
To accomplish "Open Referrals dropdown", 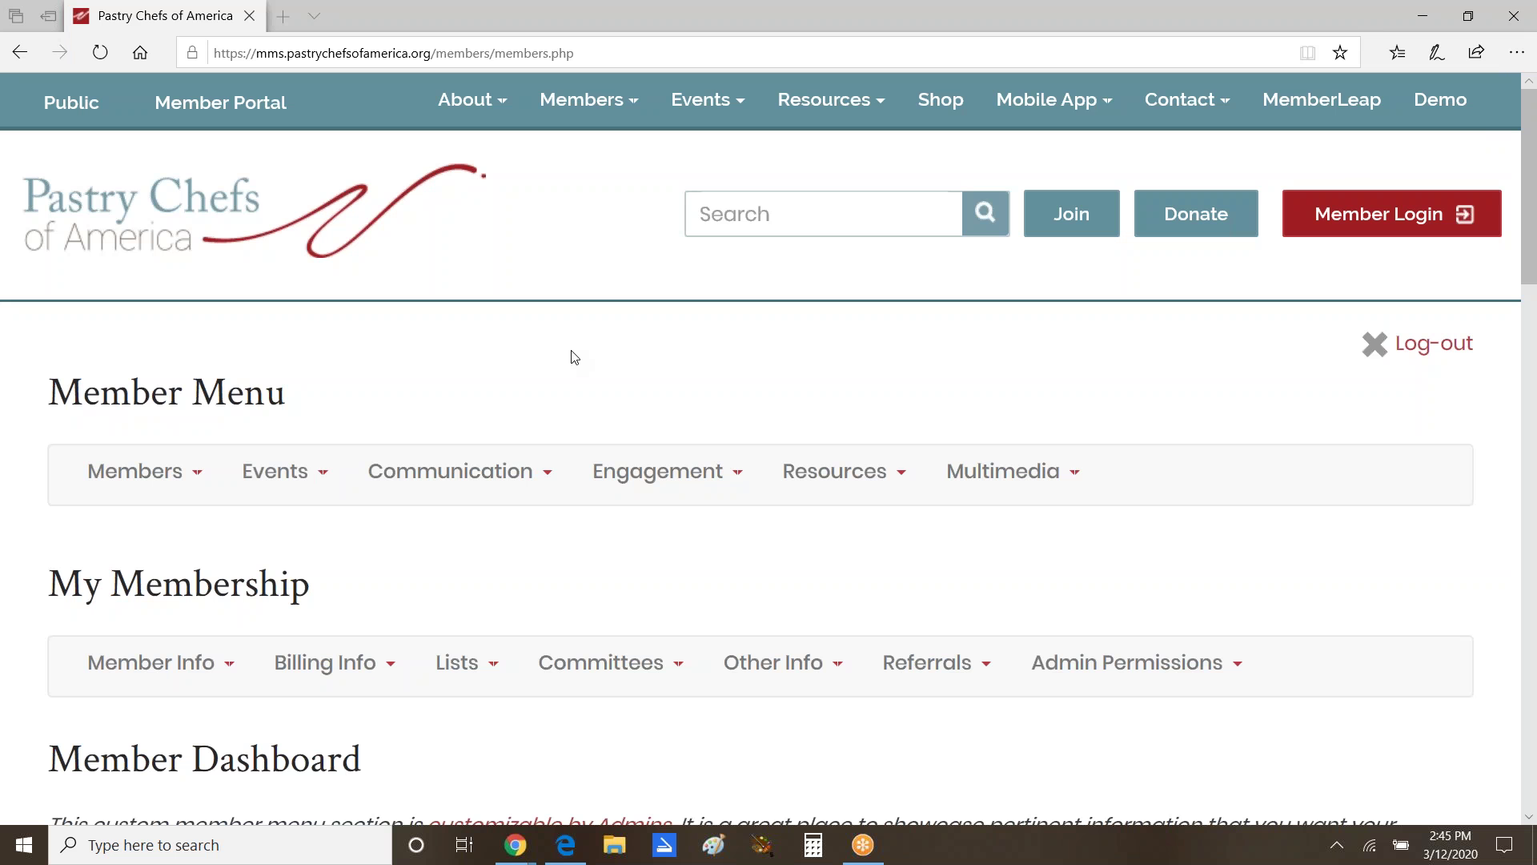I will point(937,663).
